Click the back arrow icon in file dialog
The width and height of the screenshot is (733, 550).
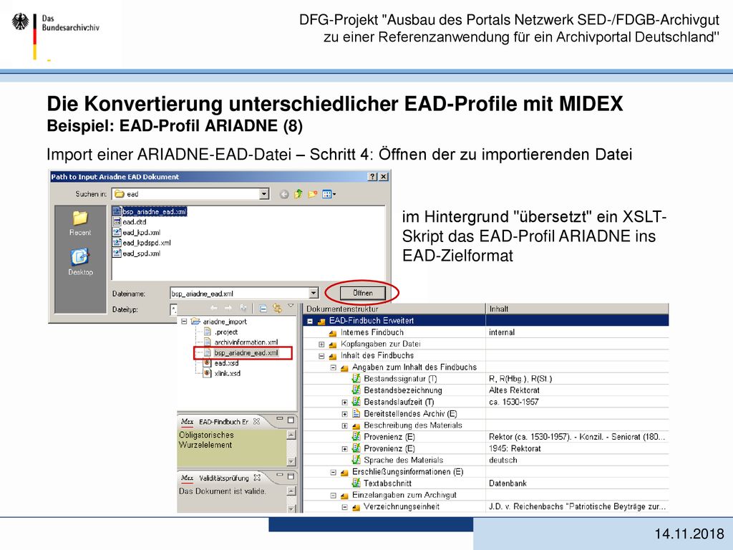(283, 194)
